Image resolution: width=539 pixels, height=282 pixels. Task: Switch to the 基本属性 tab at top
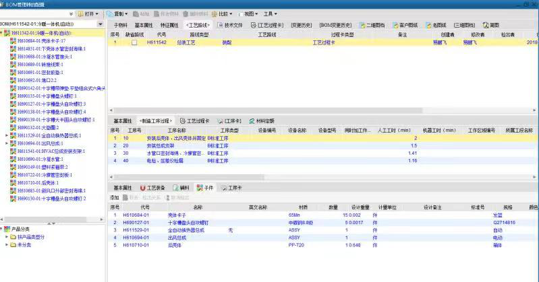click(x=144, y=25)
